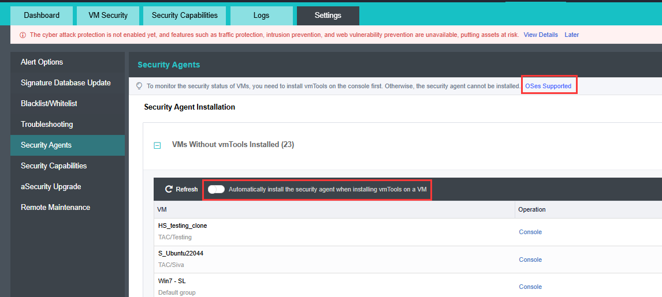Open the VM Security tab
The height and width of the screenshot is (297, 662).
coord(108,16)
